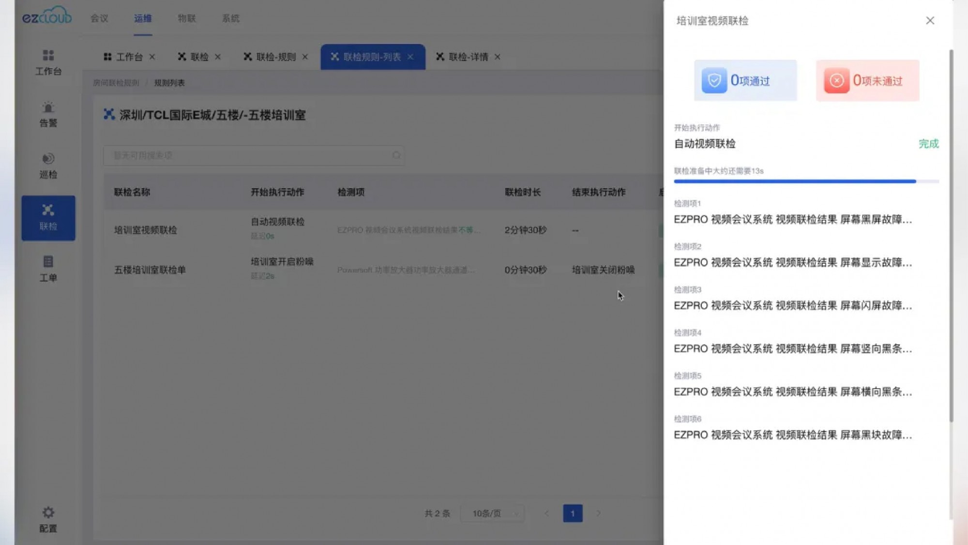Viewport: 968px width, 545px height.
Task: Open the 告警 alarm sidebar icon
Action: (48, 114)
